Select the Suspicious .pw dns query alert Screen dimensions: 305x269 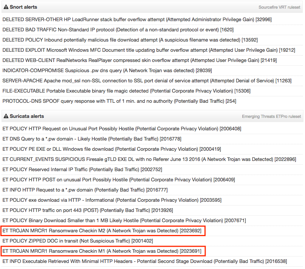coord(107,70)
